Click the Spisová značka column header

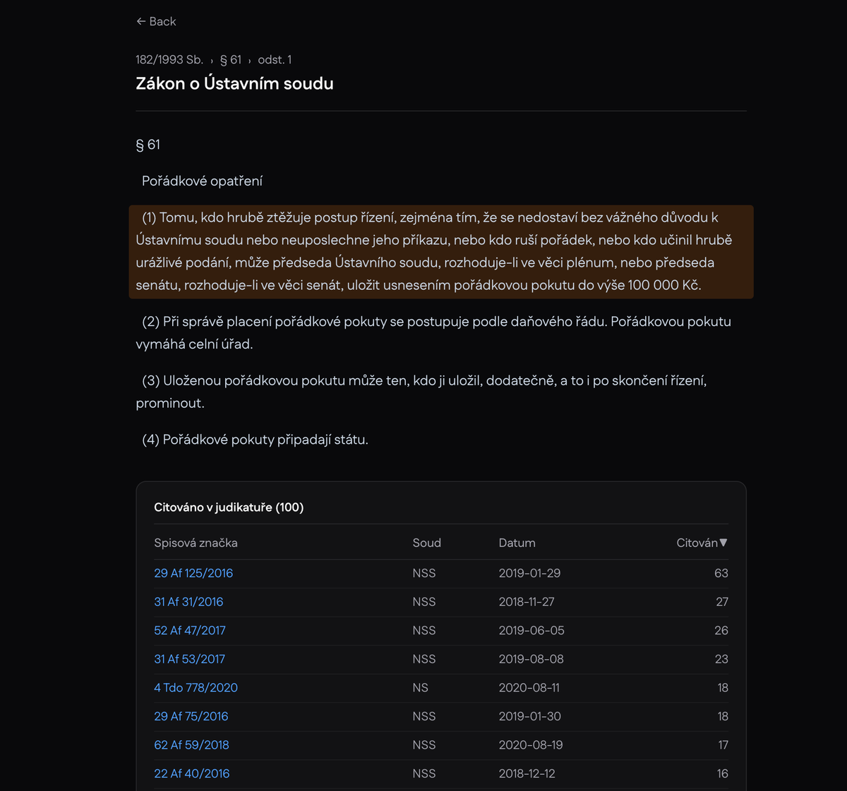point(196,543)
